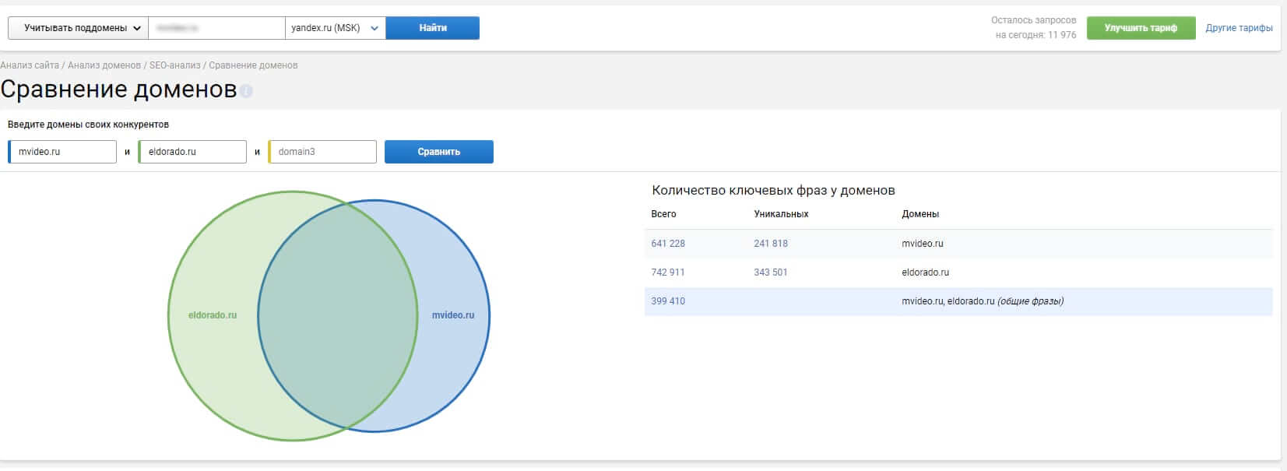
Task: Click the Сравнить button
Action: pos(439,152)
